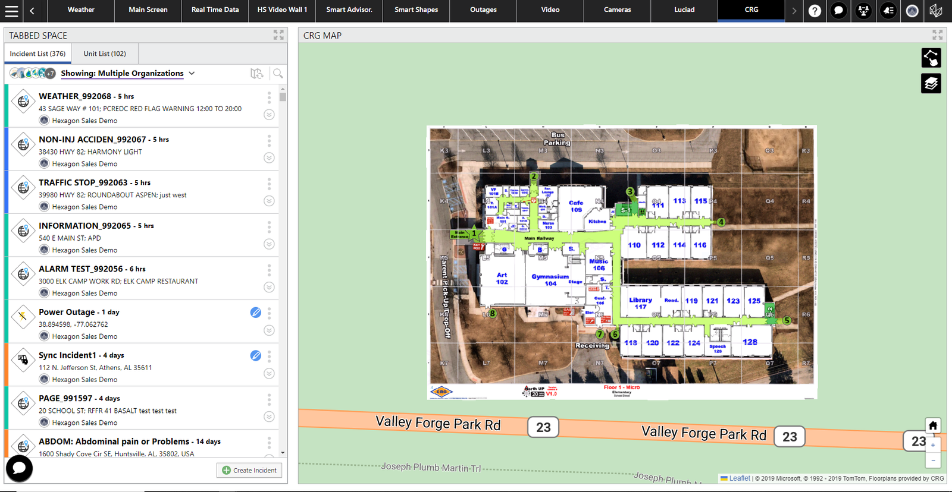The height and width of the screenshot is (492, 952).
Task: Switch to the Unit List tab
Action: point(105,53)
